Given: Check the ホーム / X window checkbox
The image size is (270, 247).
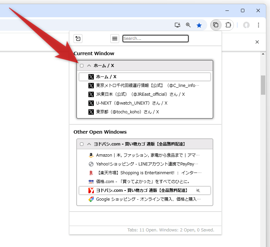Looking at the screenshot, I should pyautogui.click(x=82, y=66).
